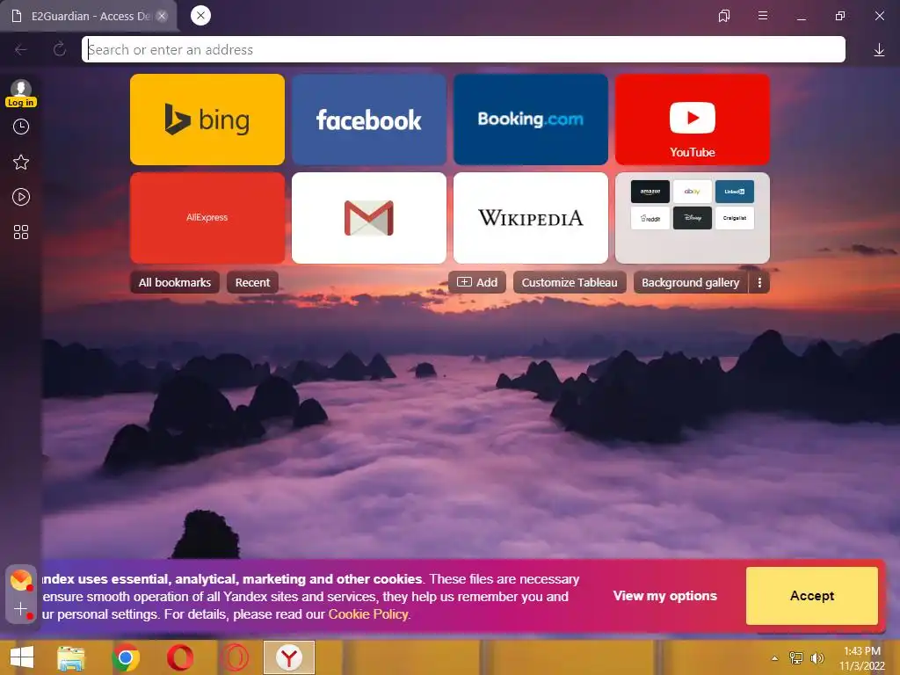Screen dimensions: 900x675
Task: Open the Booking.com tile
Action: 530,120
